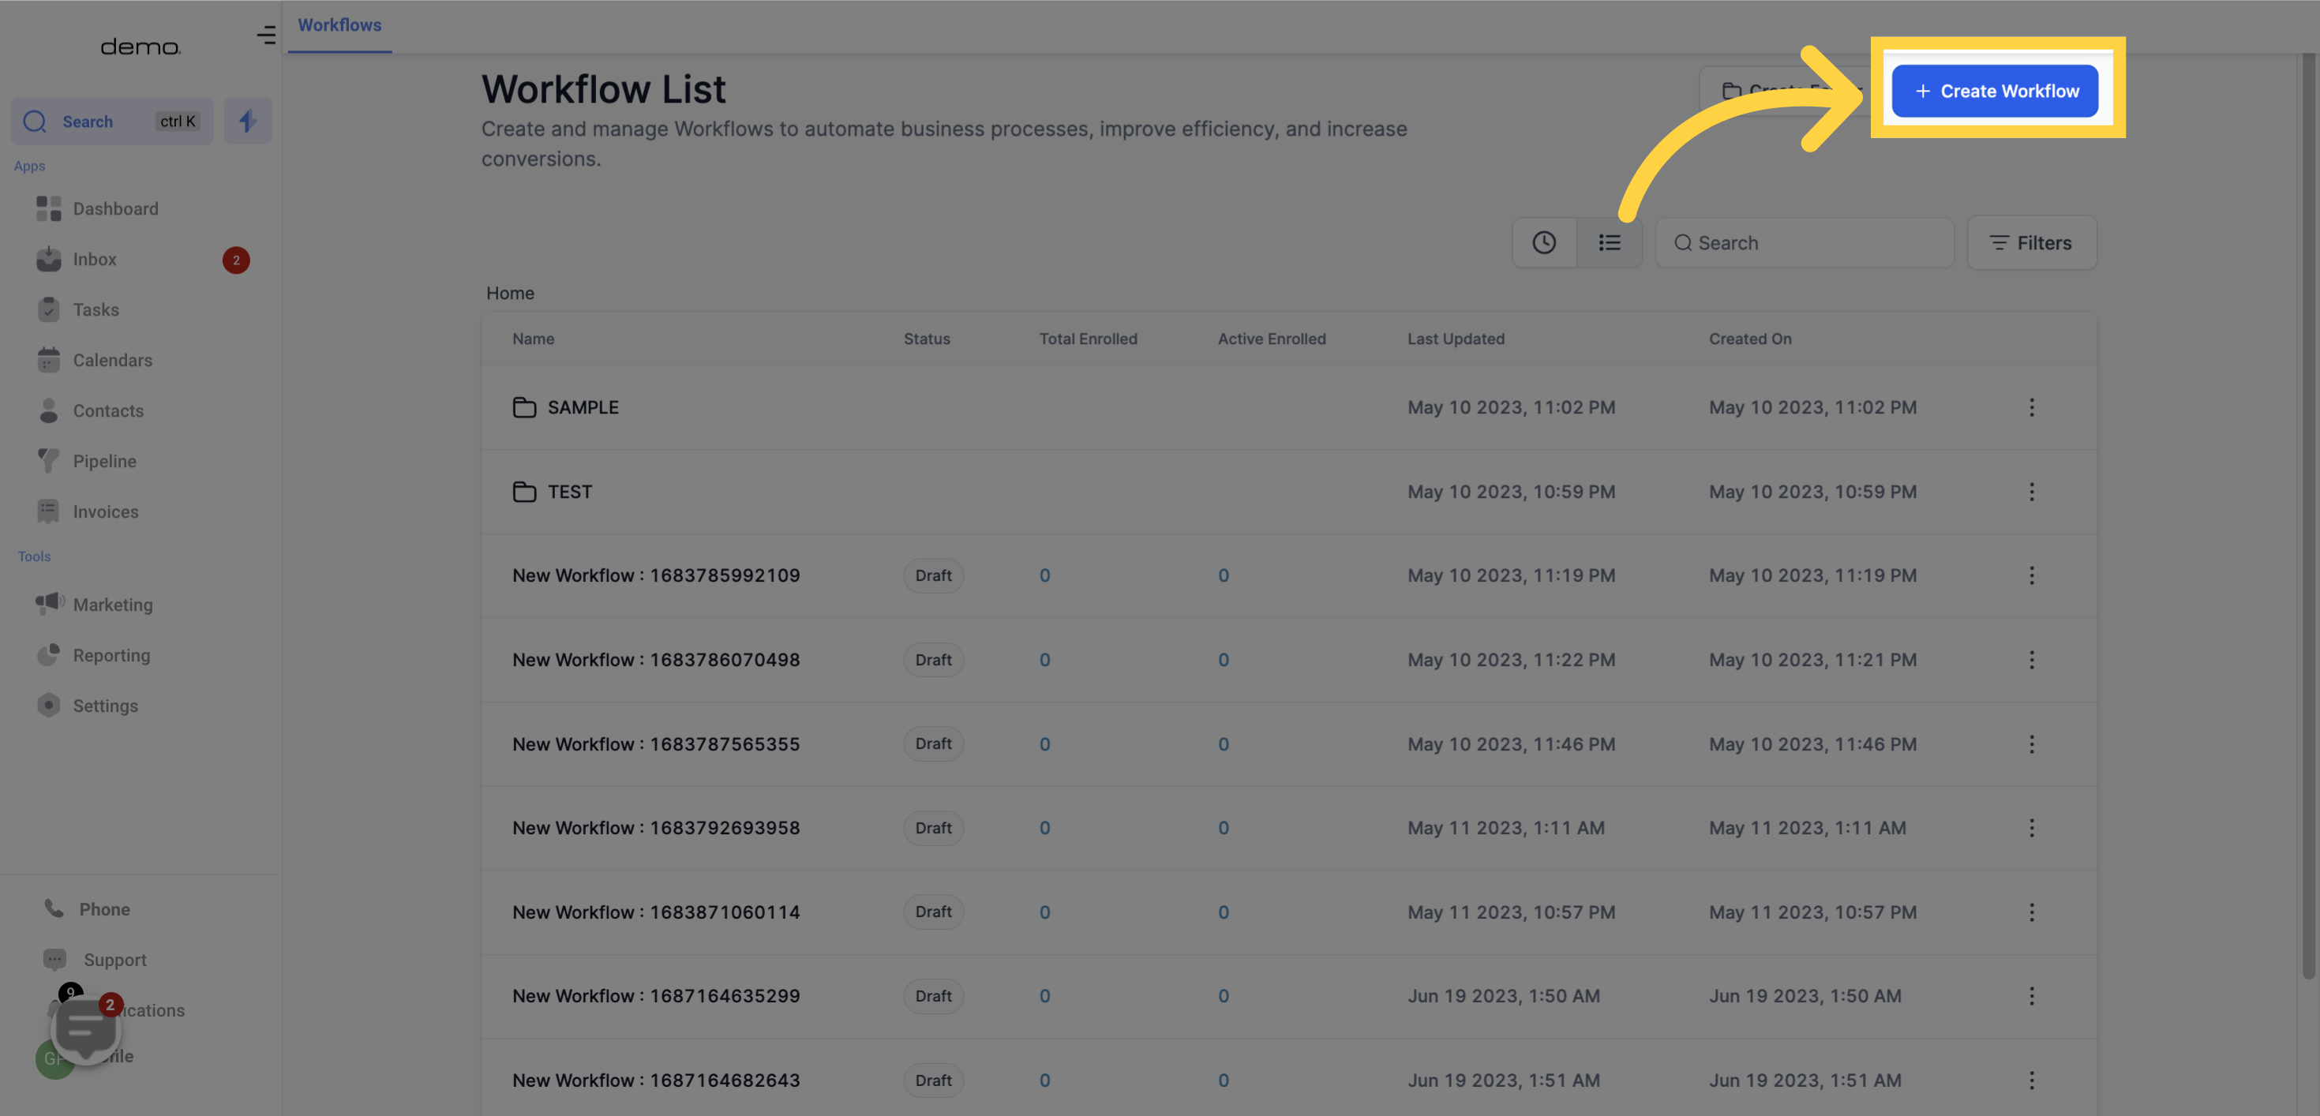Click the Create Workflow button
This screenshot has height=1116, width=2320.
pyautogui.click(x=1994, y=91)
